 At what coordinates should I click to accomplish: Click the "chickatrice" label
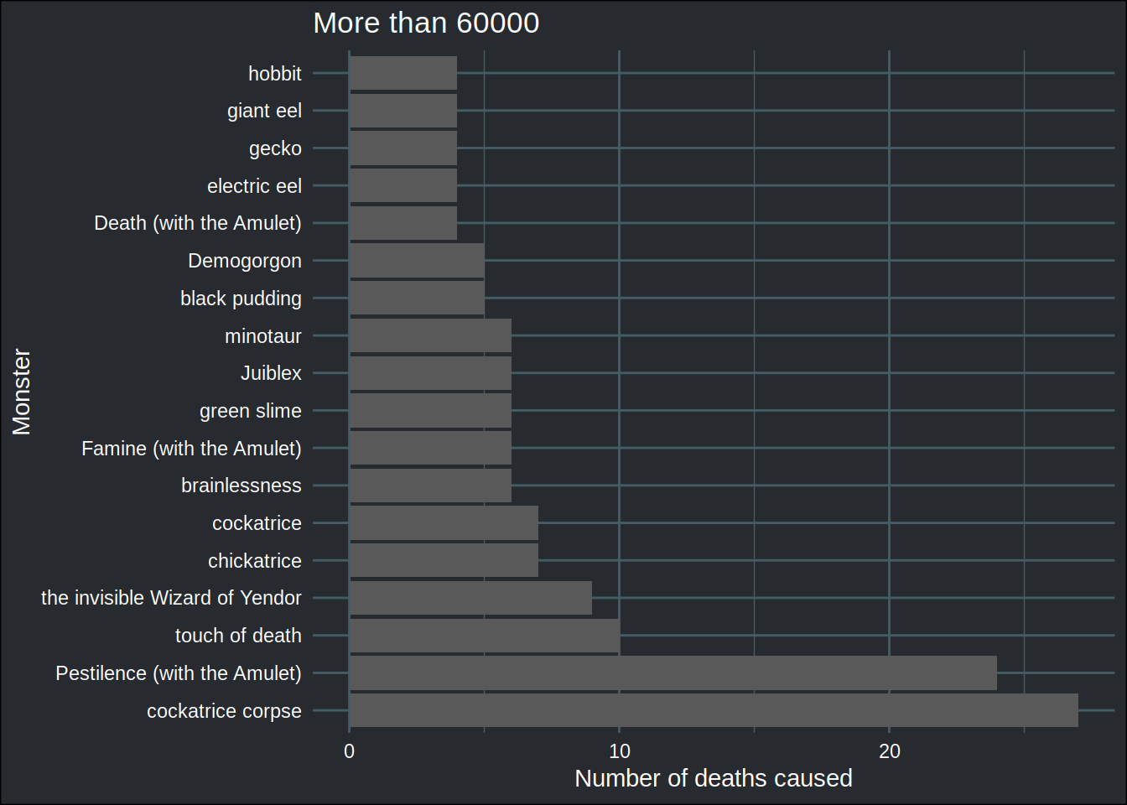click(255, 561)
